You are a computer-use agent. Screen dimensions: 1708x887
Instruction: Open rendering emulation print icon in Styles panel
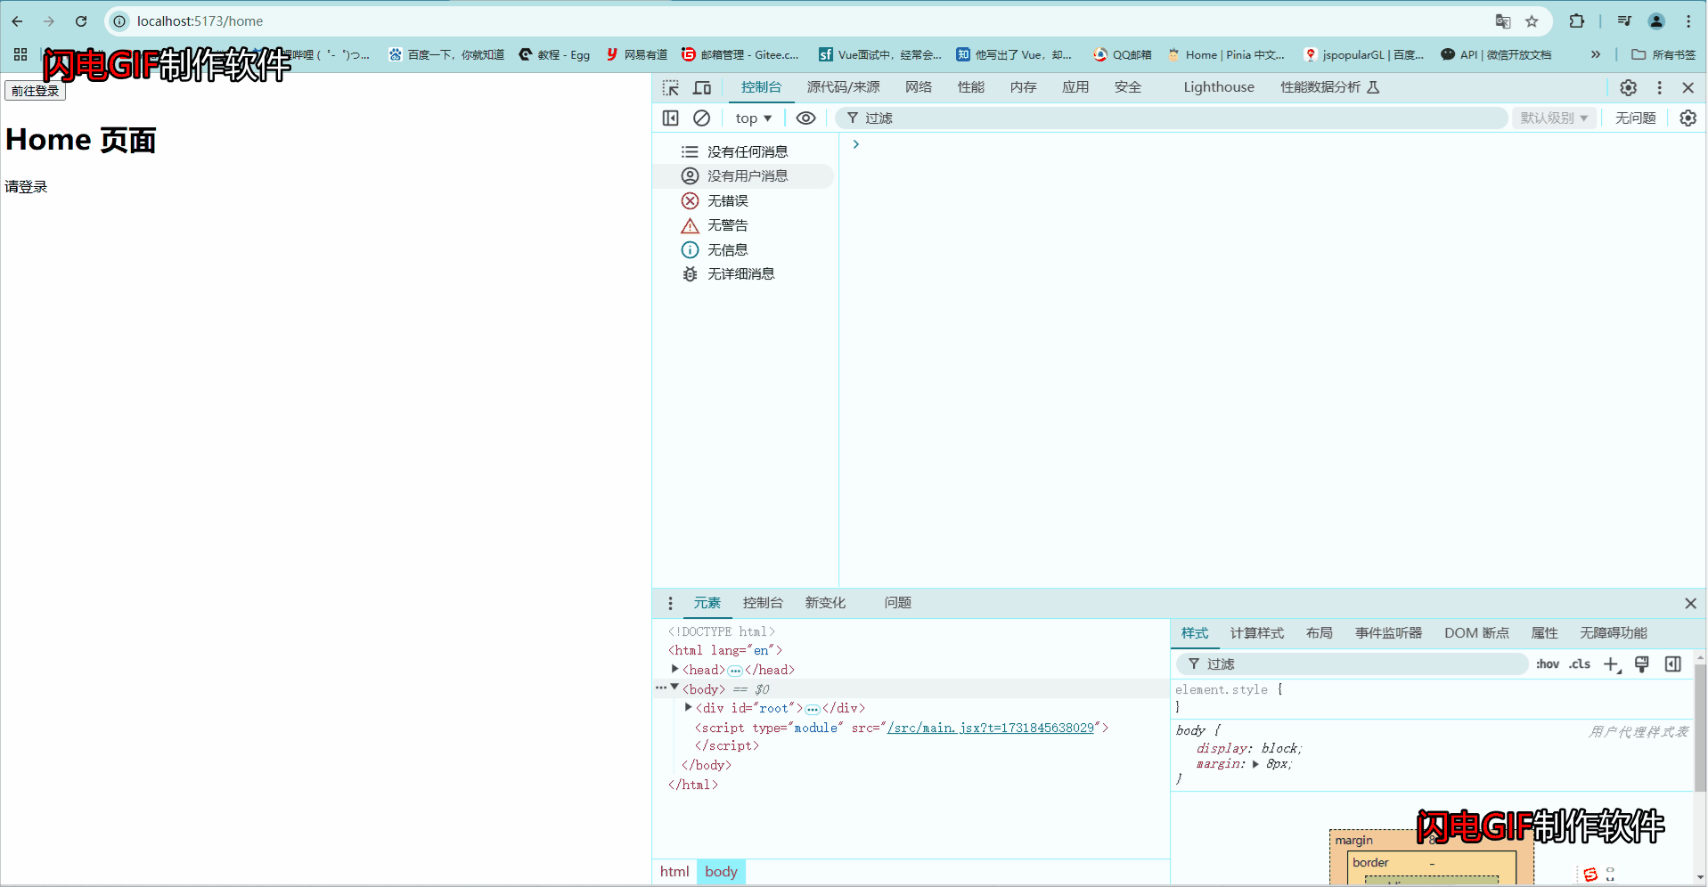(x=1642, y=663)
